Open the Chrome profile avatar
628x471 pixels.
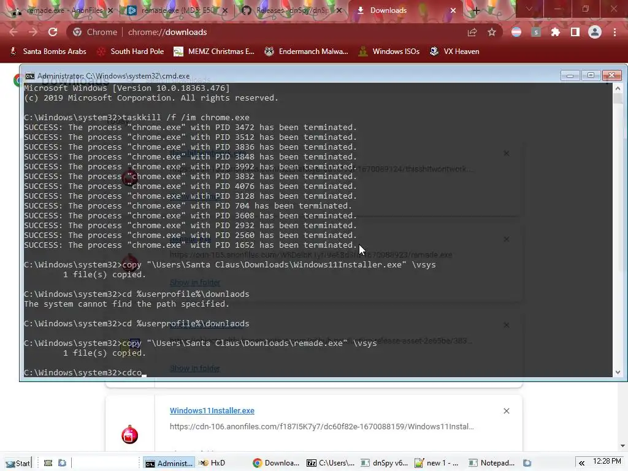tap(595, 32)
